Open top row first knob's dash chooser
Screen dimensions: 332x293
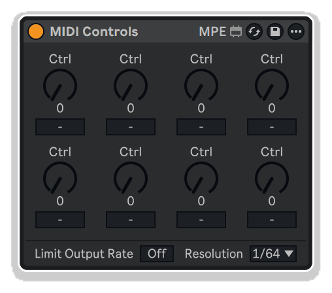click(x=60, y=127)
